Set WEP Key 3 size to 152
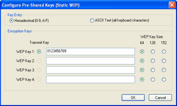Image resolution: width=177 pixels, height=106 pixels. coord(164,70)
